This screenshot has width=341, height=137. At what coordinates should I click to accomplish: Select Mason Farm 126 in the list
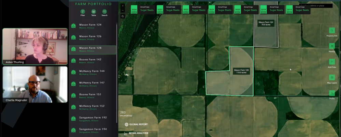[x=93, y=37]
